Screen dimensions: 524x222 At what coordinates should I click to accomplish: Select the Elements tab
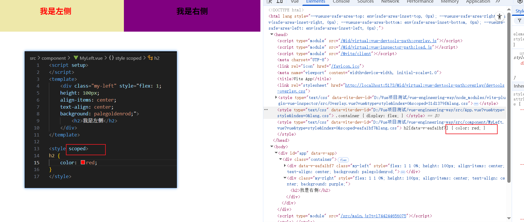point(315,1)
